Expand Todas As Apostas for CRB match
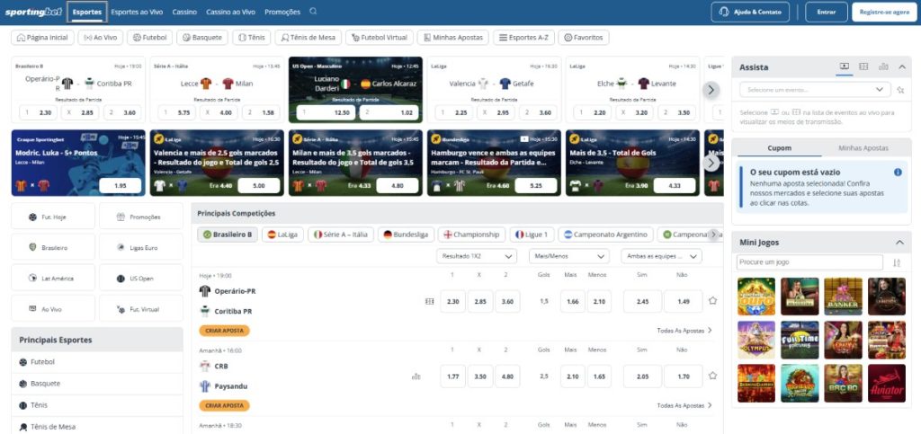Viewport: 921px width, 434px height. pos(684,405)
